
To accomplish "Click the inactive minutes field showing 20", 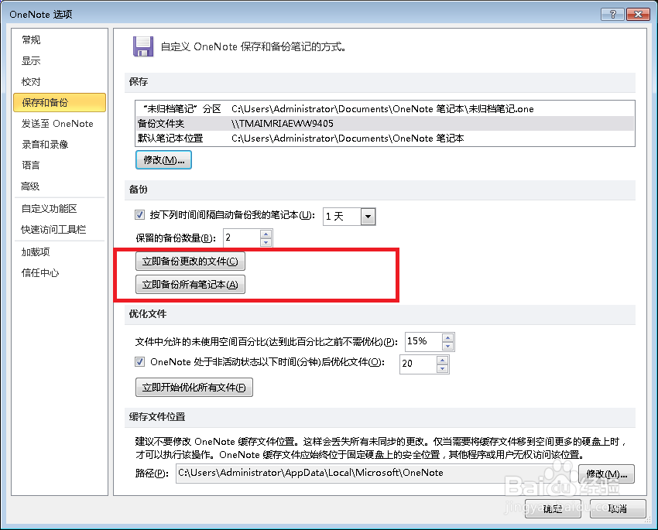I will coord(418,364).
